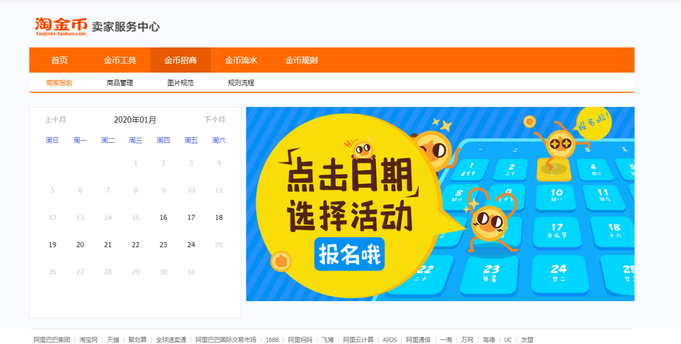Open the 首页 navigation tab
681x344 pixels.
60,61
